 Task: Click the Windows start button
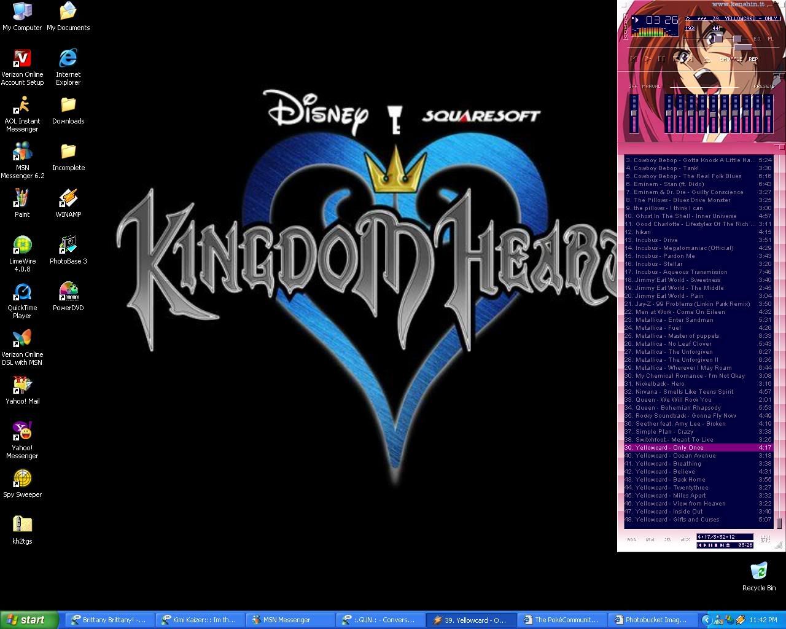(29, 620)
